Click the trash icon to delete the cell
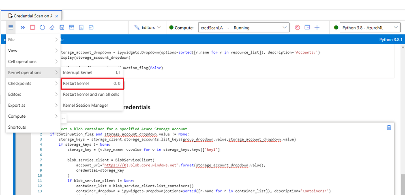This screenshot has height=195, width=405. [x=389, y=127]
